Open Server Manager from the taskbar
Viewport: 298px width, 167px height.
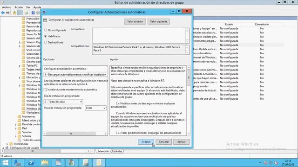[x=18, y=163]
